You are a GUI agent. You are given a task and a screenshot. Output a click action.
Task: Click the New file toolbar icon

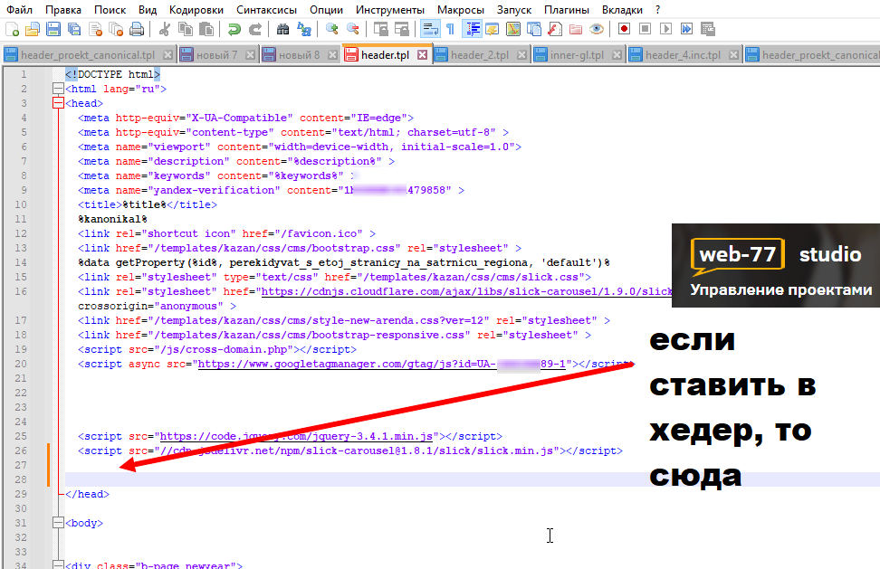[12, 29]
